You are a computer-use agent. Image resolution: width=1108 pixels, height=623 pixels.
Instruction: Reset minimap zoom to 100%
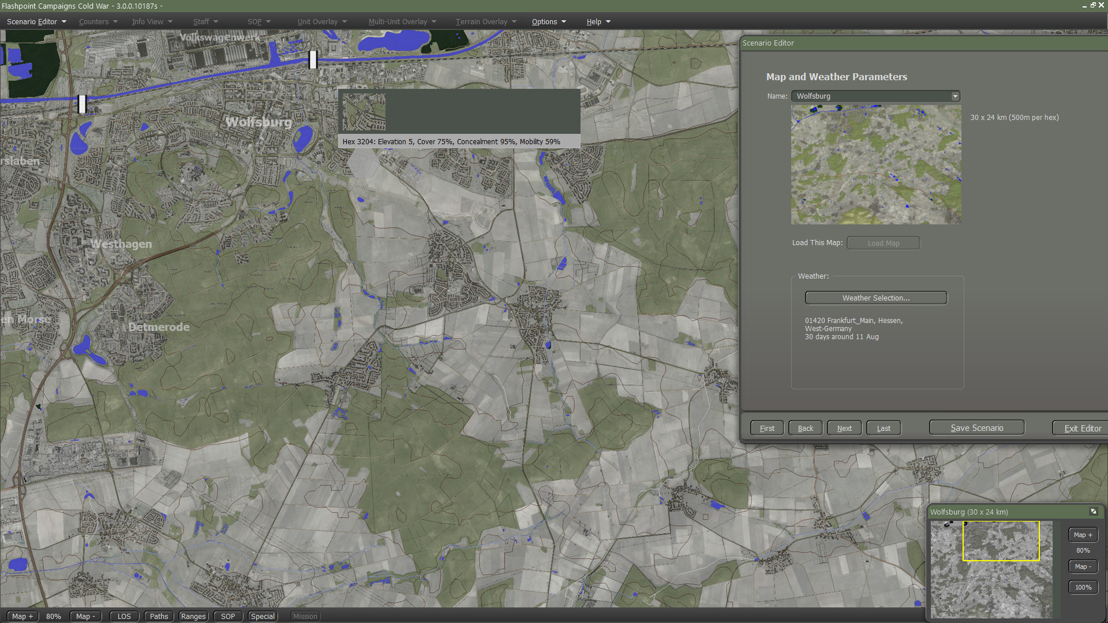[1083, 587]
